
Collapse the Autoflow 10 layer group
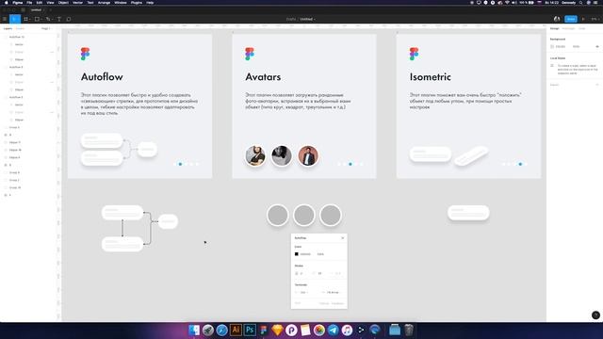coord(6,37)
